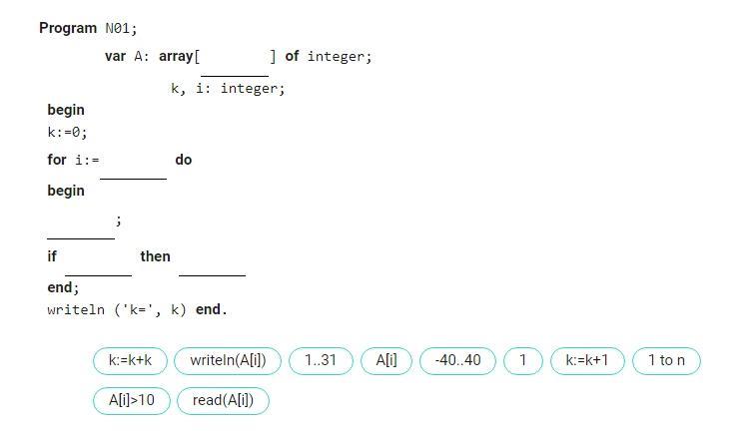Image resolution: width=750 pixels, height=443 pixels.
Task: Click the read(A[i]) answer chip
Action: point(223,401)
